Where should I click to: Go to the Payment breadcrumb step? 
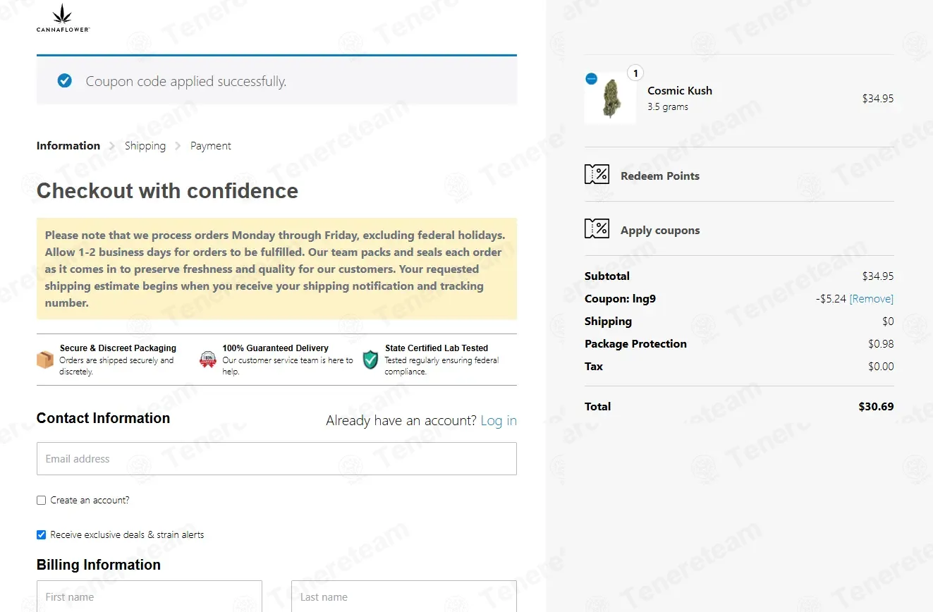211,146
